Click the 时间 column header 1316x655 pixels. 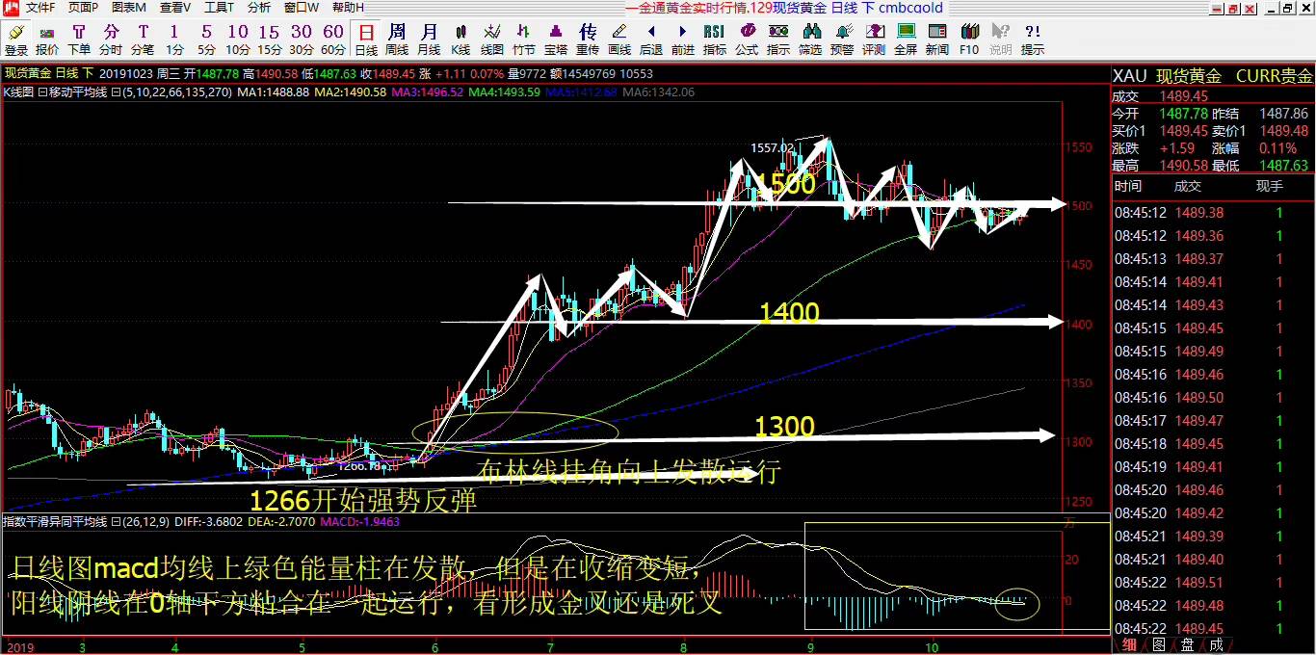pyautogui.click(x=1128, y=186)
